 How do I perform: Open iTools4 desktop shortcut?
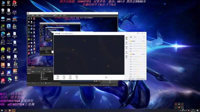click(9, 26)
